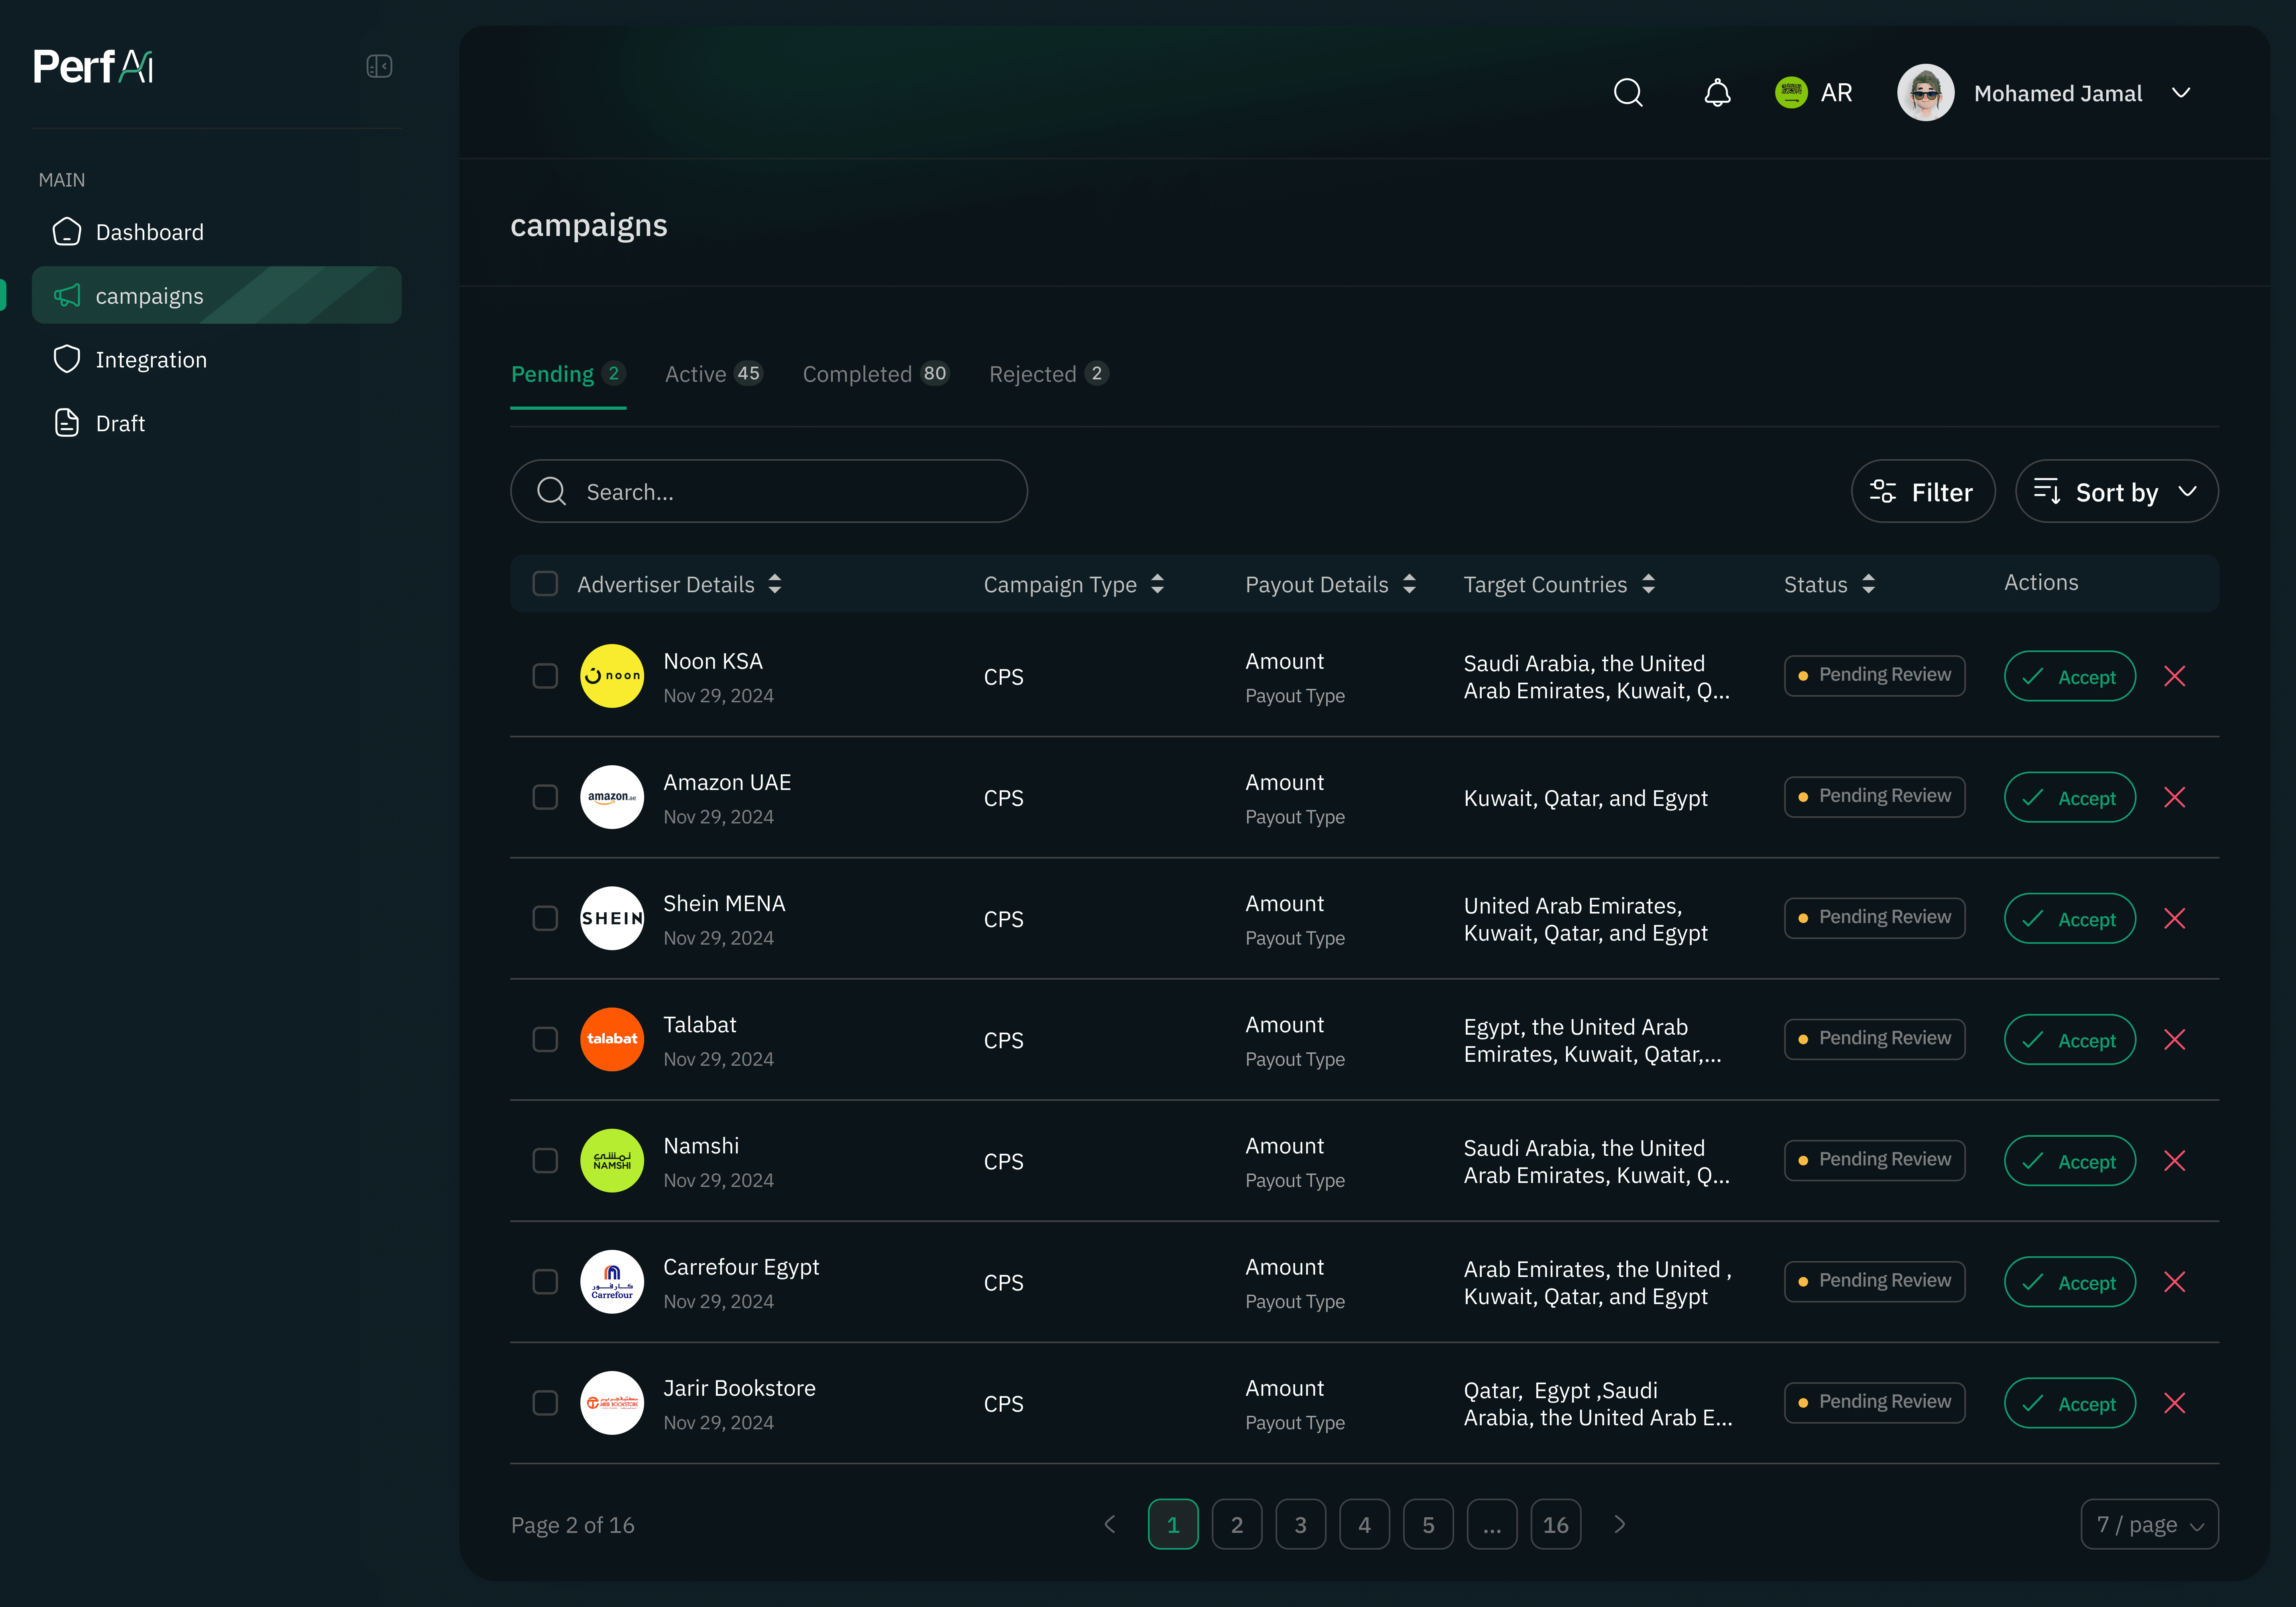Click the PerfAI logo

[x=93, y=67]
